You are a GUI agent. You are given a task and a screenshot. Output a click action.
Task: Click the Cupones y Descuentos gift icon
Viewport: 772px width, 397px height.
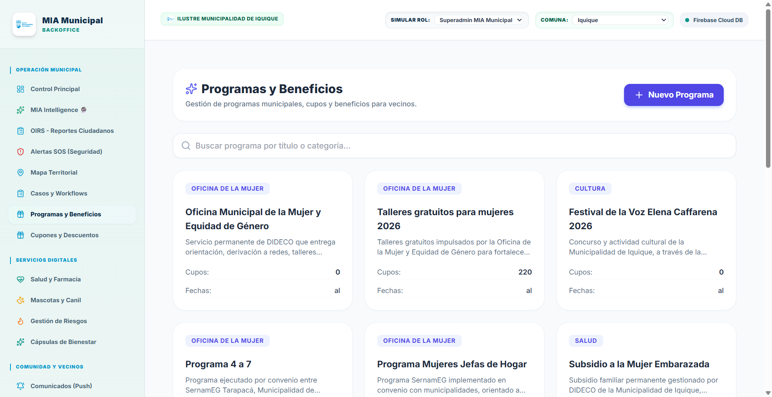click(x=21, y=235)
